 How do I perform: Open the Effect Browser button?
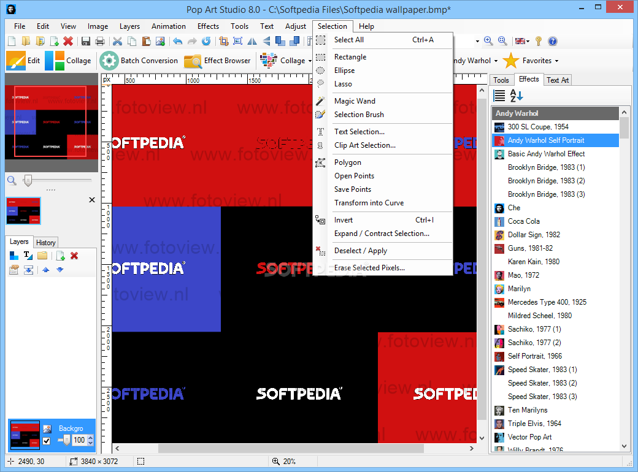pos(217,61)
